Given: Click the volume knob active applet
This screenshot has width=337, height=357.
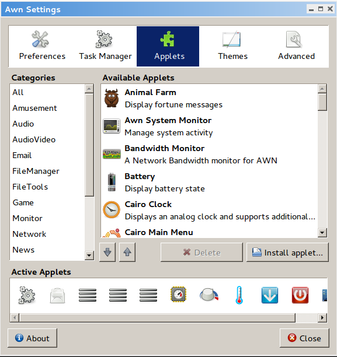Looking at the screenshot, I should point(209,295).
